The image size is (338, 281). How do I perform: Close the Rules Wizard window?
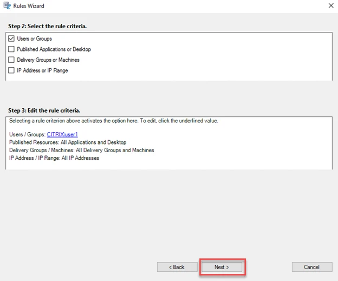[331, 5]
